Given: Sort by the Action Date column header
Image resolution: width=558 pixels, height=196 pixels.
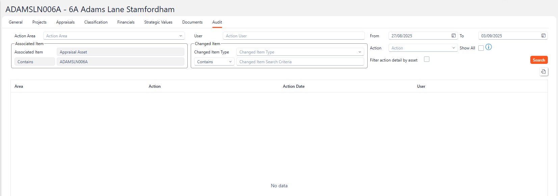Looking at the screenshot, I should tap(294, 86).
